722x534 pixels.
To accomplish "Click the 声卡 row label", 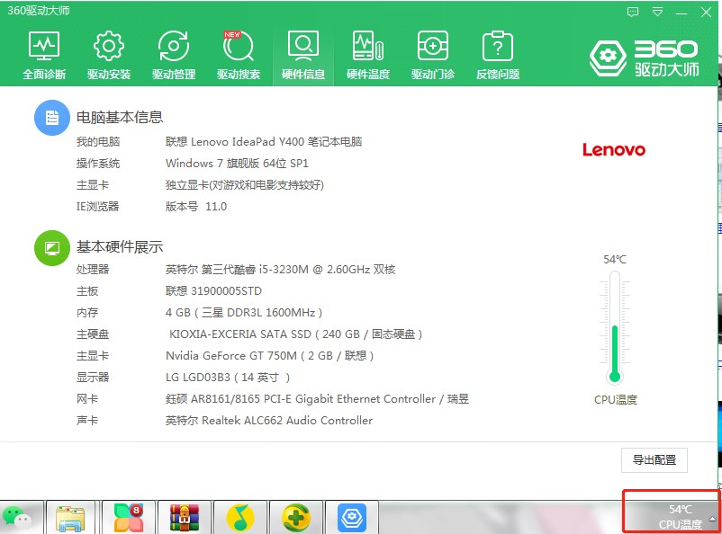I will (x=87, y=421).
